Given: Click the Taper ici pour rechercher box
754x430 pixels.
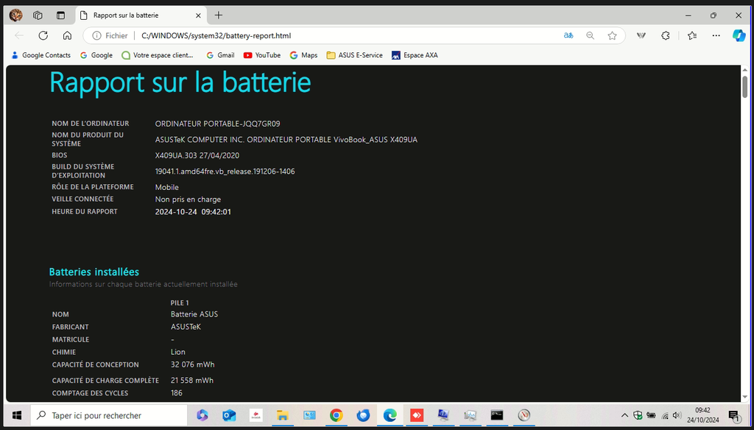Looking at the screenshot, I should (109, 415).
